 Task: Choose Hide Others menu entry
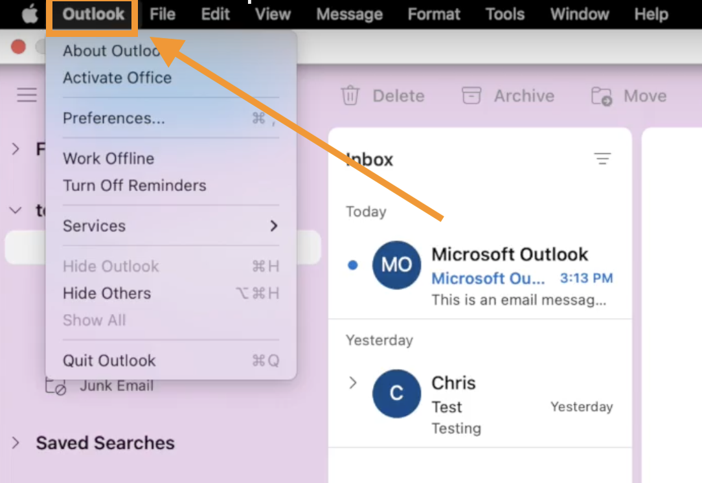(170, 293)
